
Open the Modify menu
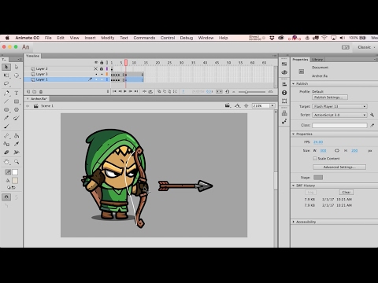108,38
